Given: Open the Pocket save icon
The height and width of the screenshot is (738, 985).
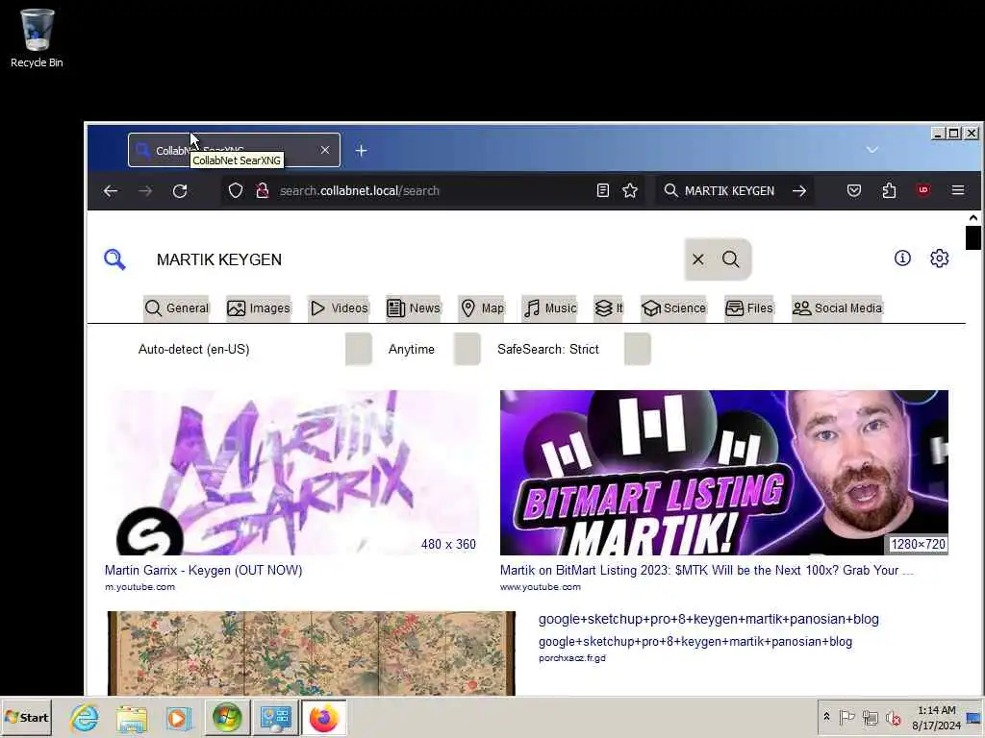Looking at the screenshot, I should tap(854, 191).
